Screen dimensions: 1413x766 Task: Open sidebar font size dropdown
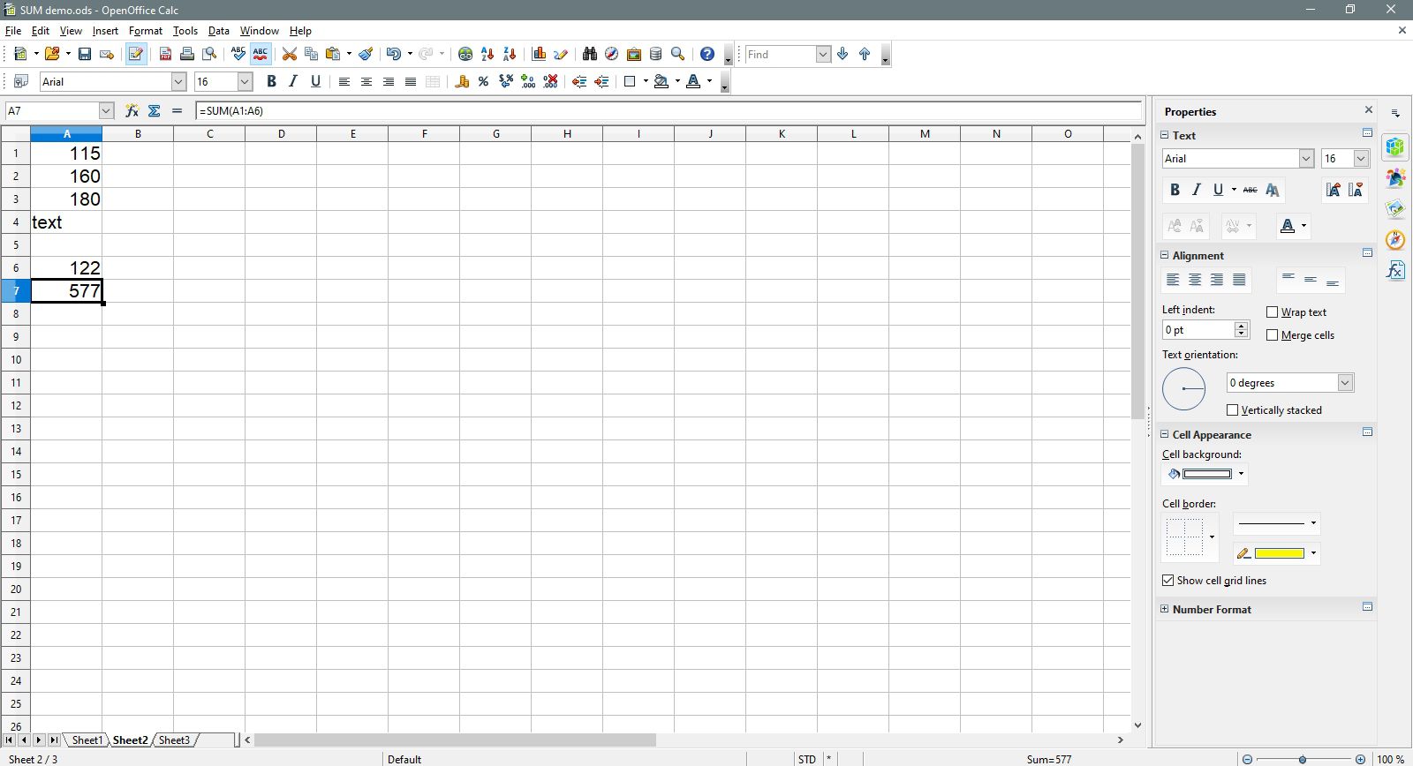point(1361,159)
